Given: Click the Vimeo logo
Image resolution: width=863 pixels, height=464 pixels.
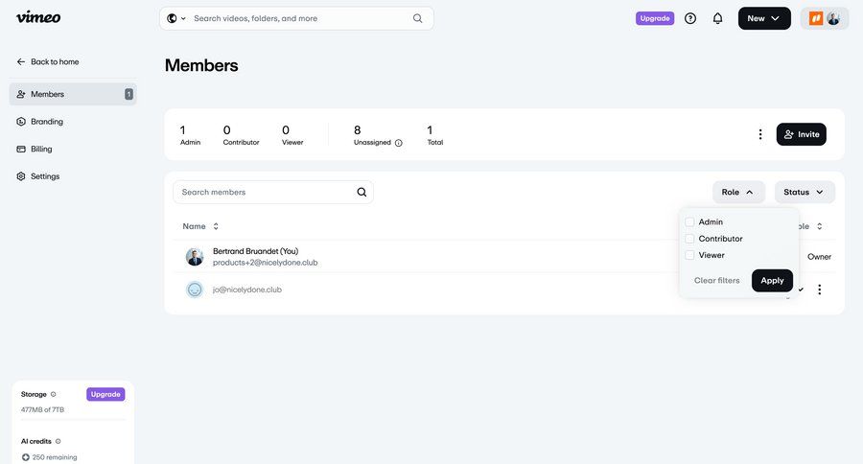Looking at the screenshot, I should point(38,17).
